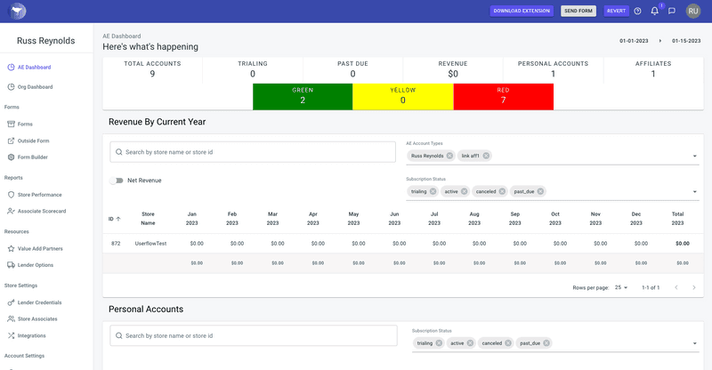Go to the next table page
Viewport: 712px width, 370px height.
click(694, 287)
